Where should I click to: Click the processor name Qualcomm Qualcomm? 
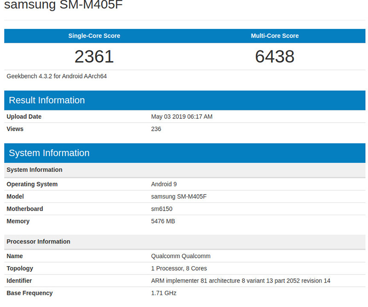[181, 256]
